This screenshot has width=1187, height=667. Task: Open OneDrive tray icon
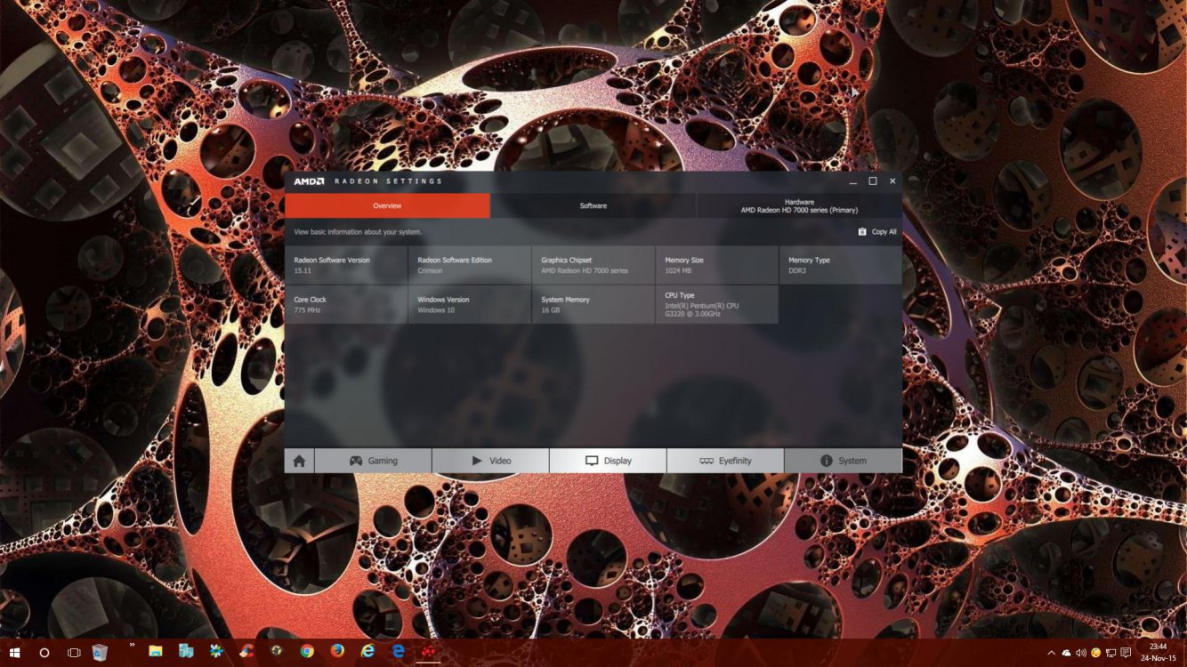1066,653
